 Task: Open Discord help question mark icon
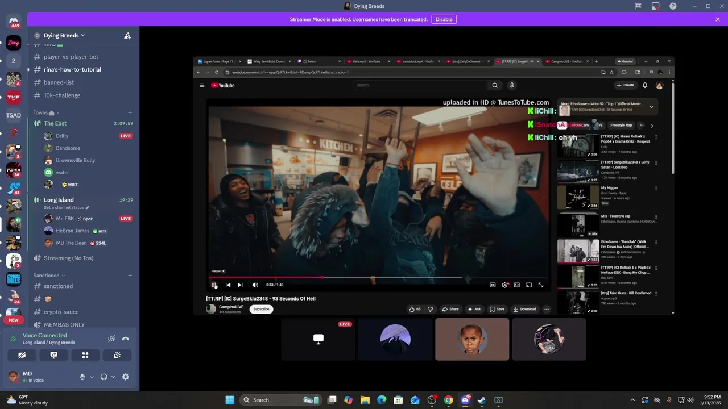point(673,6)
